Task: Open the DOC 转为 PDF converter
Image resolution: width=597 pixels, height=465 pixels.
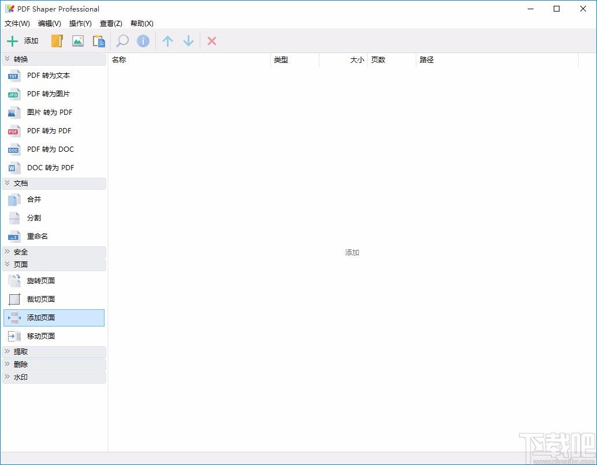Action: click(x=50, y=167)
